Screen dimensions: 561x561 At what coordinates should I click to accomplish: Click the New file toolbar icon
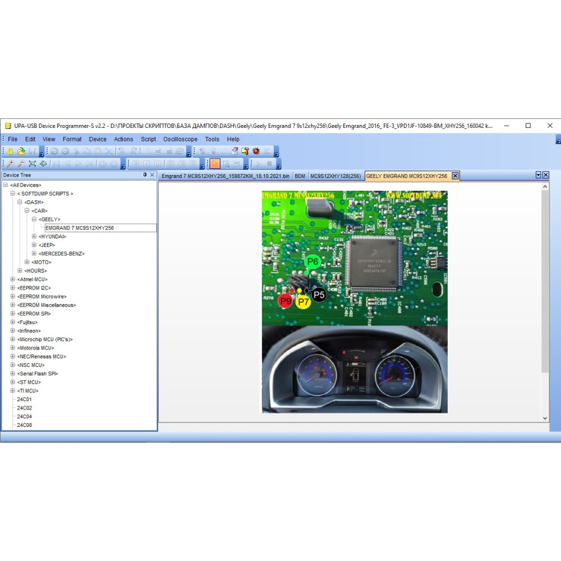click(10, 151)
